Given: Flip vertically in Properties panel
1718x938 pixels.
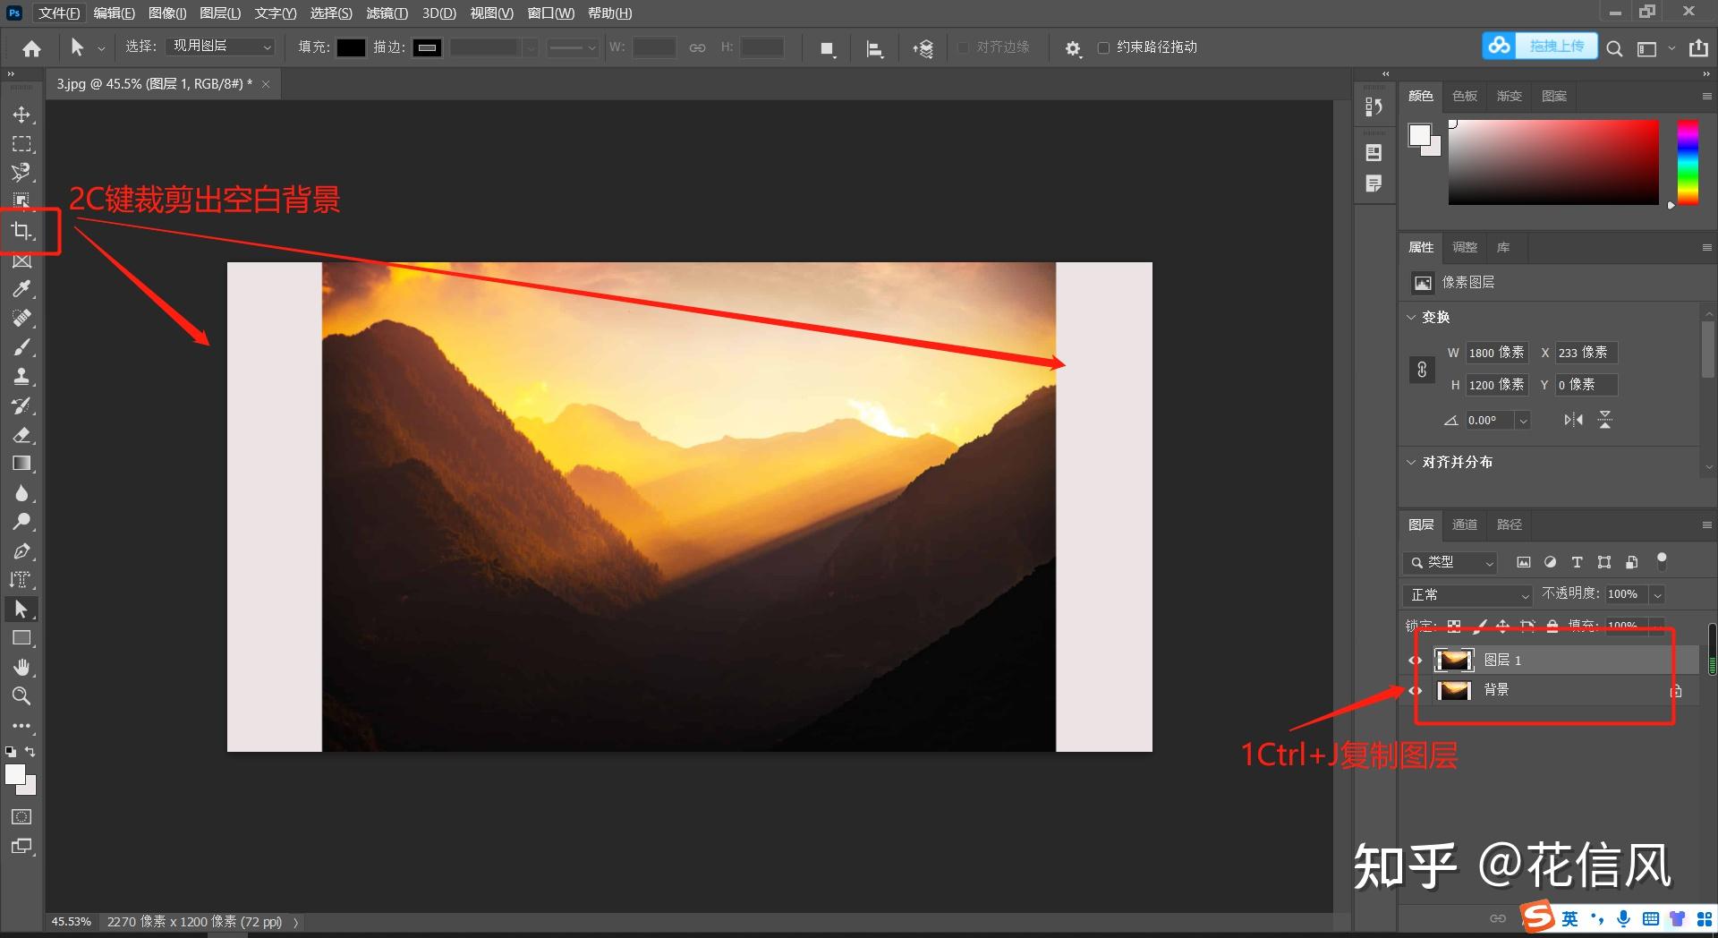Looking at the screenshot, I should [x=1605, y=420].
